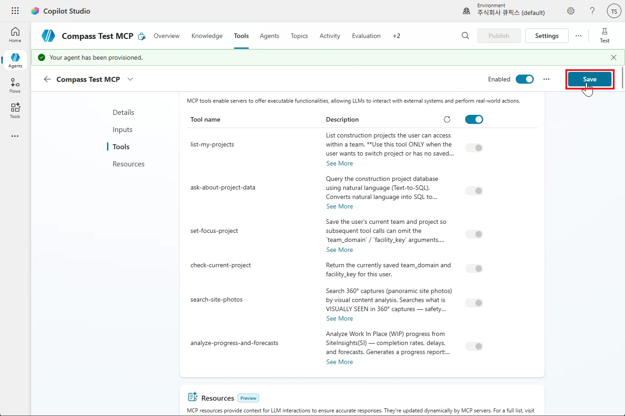This screenshot has width=625, height=416.
Task: Jump to Inputs section
Action: coord(122,129)
